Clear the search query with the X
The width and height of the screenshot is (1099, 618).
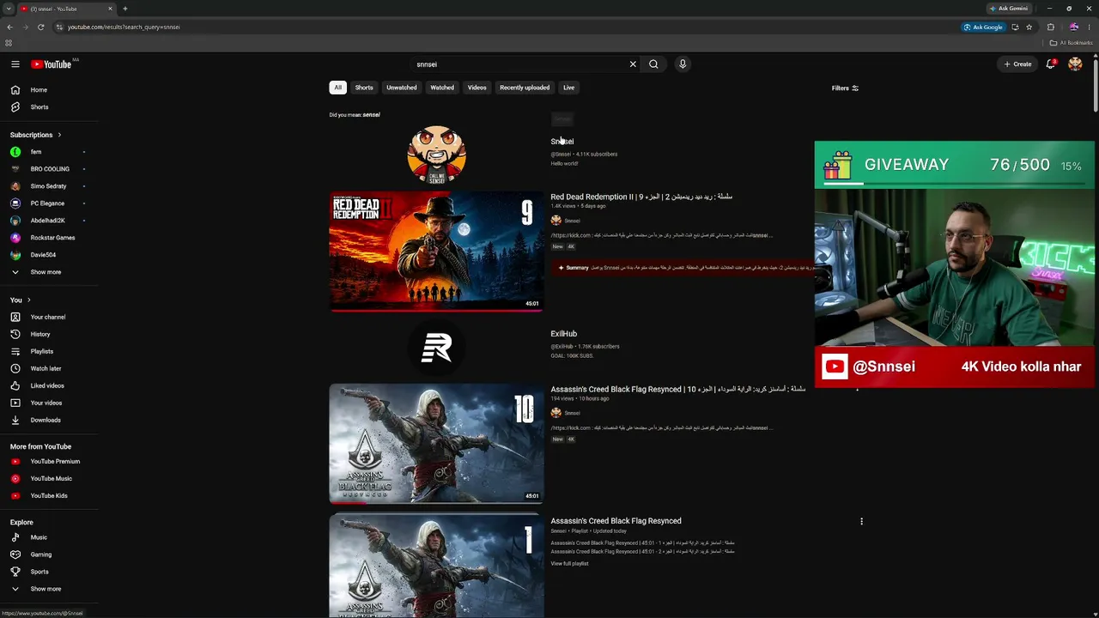tap(633, 64)
